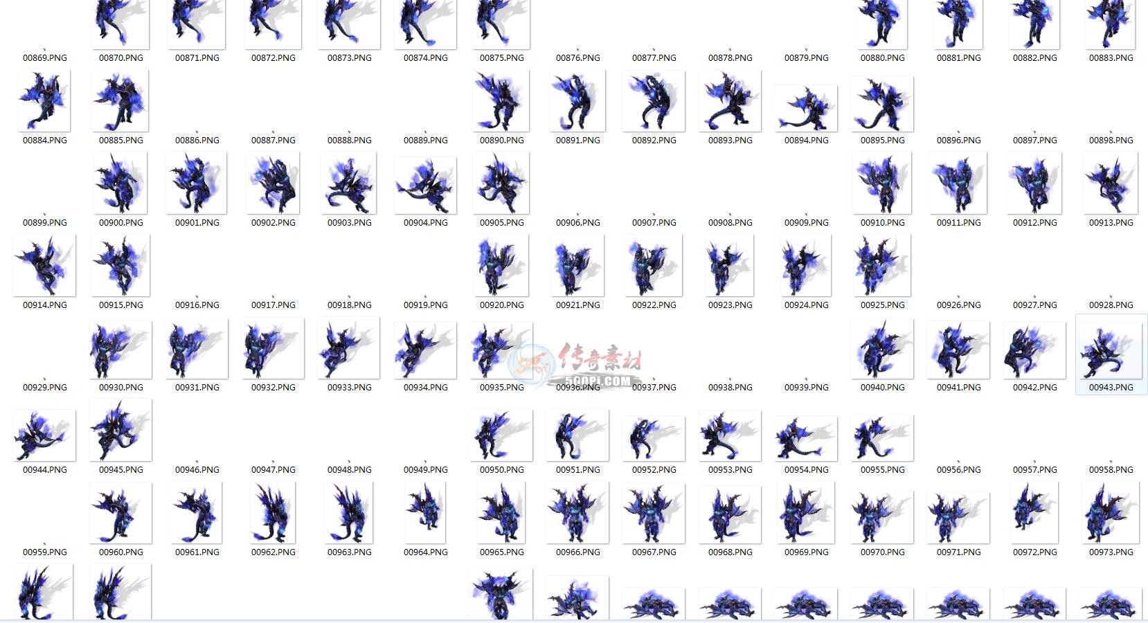The width and height of the screenshot is (1148, 623).
Task: Select the 00970.PNG thumbnail
Action: [x=882, y=517]
